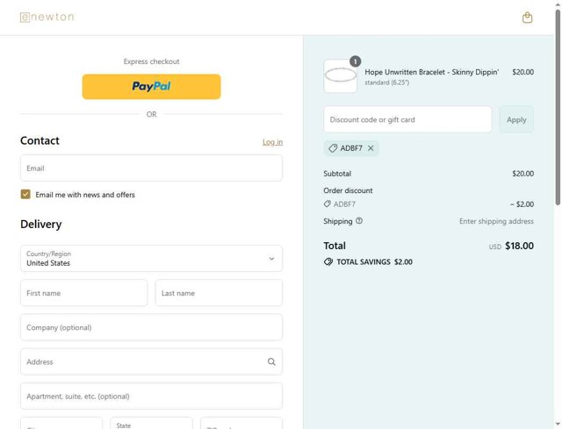Uncheck Email me with news and offers

click(25, 194)
